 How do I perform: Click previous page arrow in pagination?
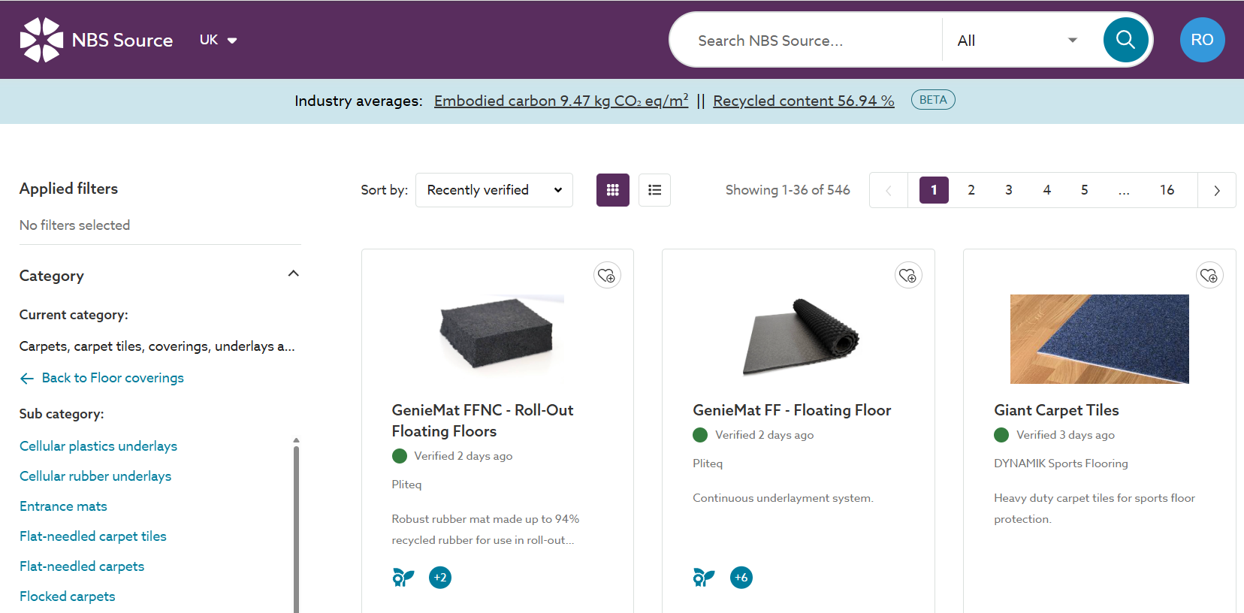[x=889, y=190]
